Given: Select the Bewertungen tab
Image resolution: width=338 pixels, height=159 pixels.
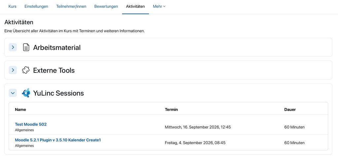Looking at the screenshot, I should pyautogui.click(x=106, y=7).
